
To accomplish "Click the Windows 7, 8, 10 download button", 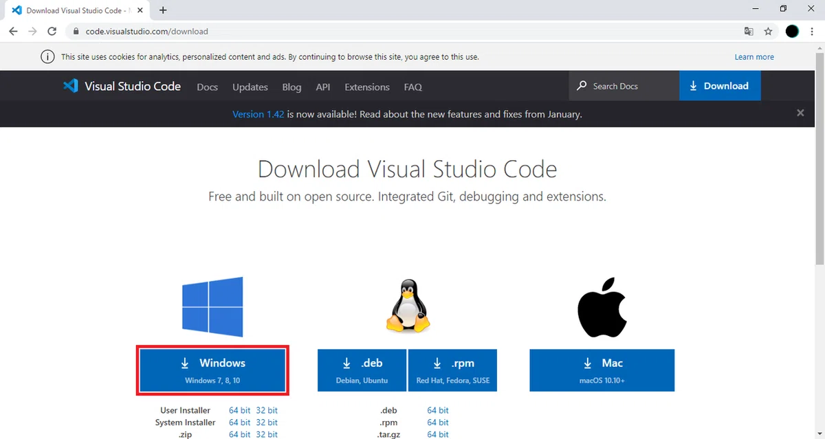I will coord(212,370).
